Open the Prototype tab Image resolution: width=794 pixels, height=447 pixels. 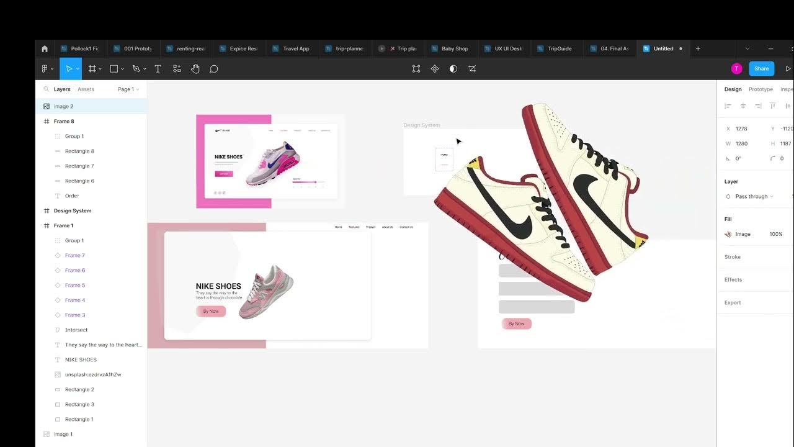(x=761, y=89)
